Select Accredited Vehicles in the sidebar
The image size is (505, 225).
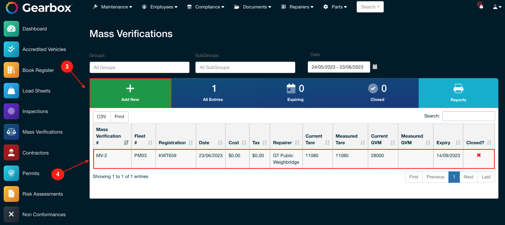click(x=44, y=49)
